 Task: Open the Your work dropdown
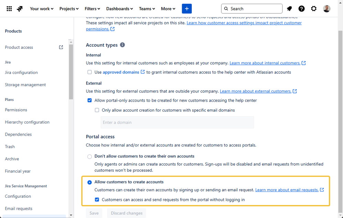42,9
